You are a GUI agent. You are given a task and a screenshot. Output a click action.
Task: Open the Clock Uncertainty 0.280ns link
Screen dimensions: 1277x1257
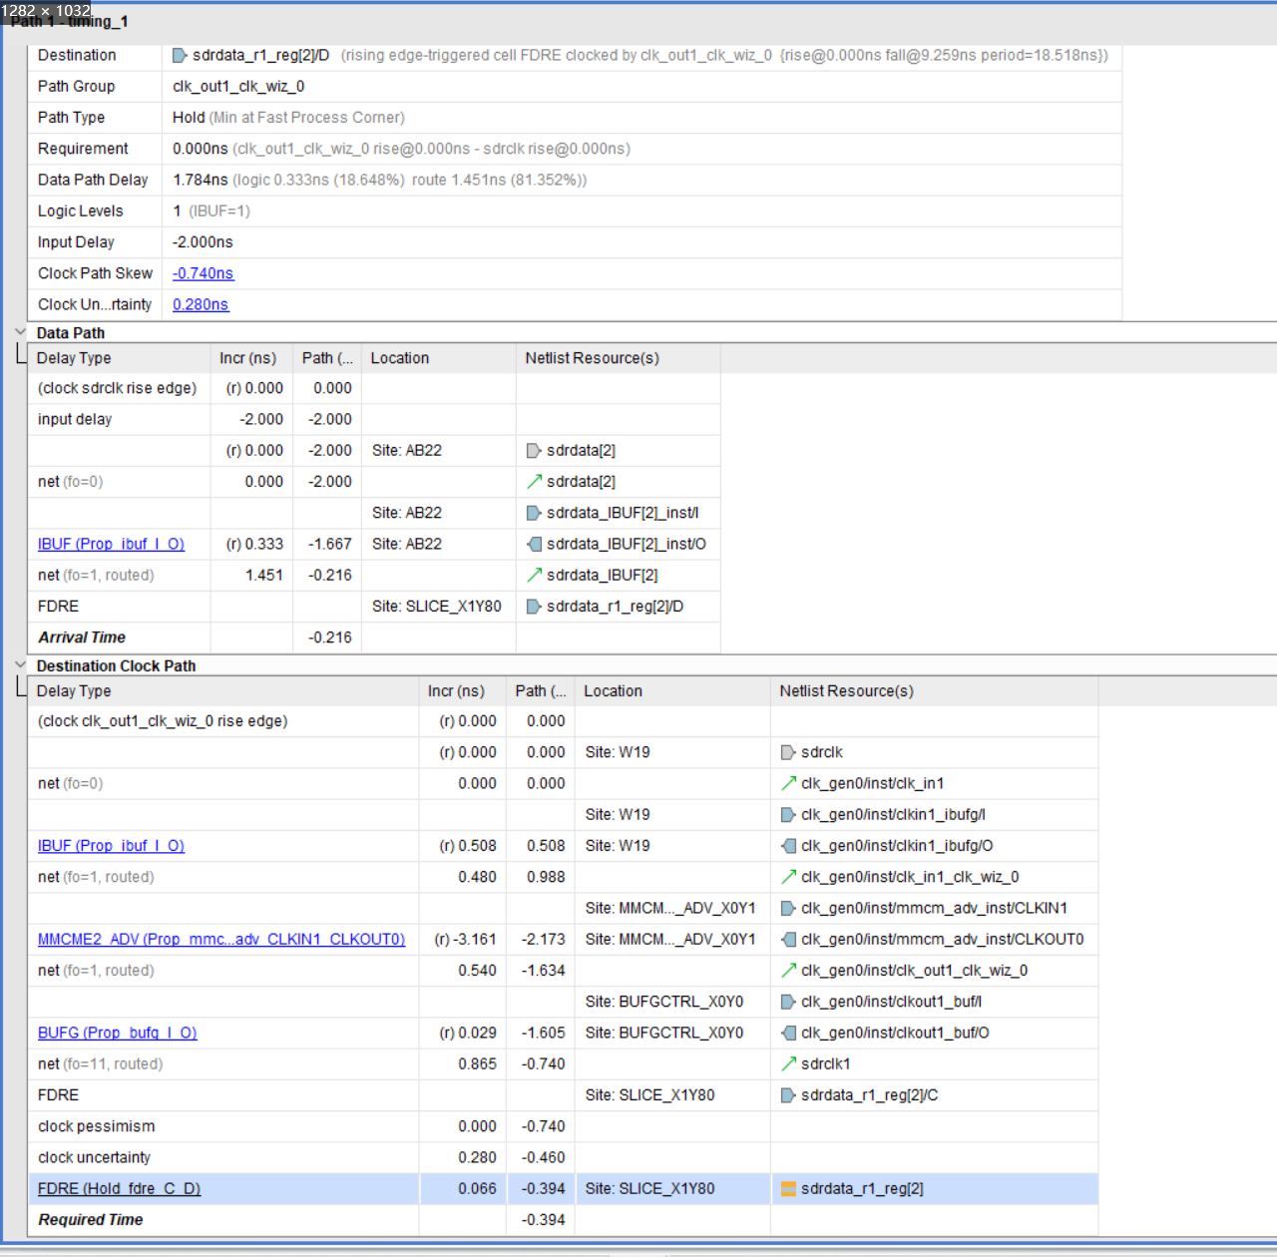pos(201,304)
